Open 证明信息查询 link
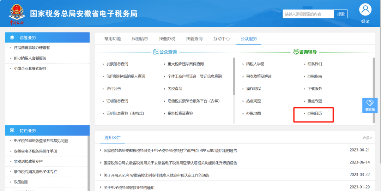381x191 pixels. 117,101
